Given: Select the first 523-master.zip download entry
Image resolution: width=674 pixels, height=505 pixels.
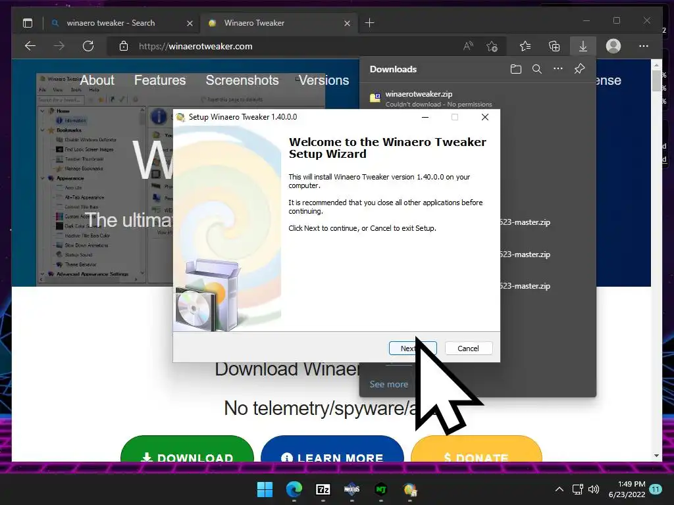Looking at the screenshot, I should pos(525,222).
